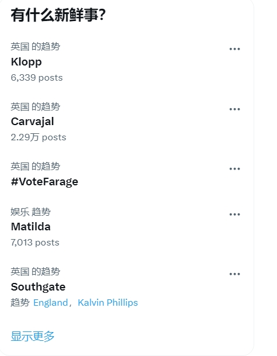277x356 pixels.
Task: Click the England related trend link
Action: 50,303
